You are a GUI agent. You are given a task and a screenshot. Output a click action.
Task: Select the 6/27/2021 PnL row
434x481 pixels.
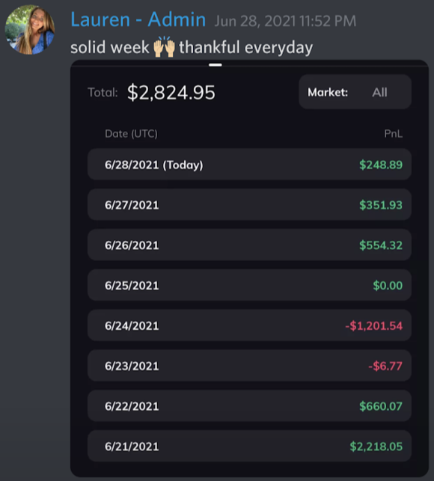coord(249,205)
